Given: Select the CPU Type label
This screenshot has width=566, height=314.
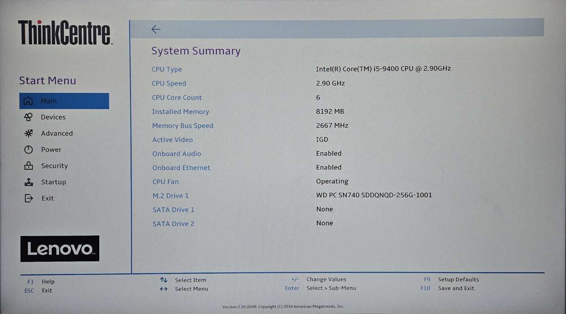Looking at the screenshot, I should point(167,70).
